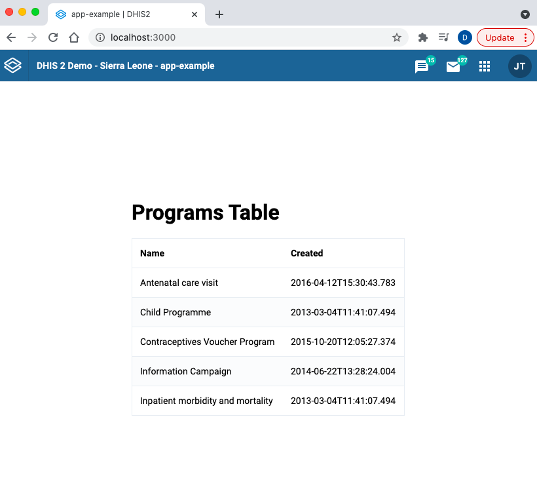The image size is (537, 482).
Task: Bookmark page with the star icon
Action: click(397, 37)
